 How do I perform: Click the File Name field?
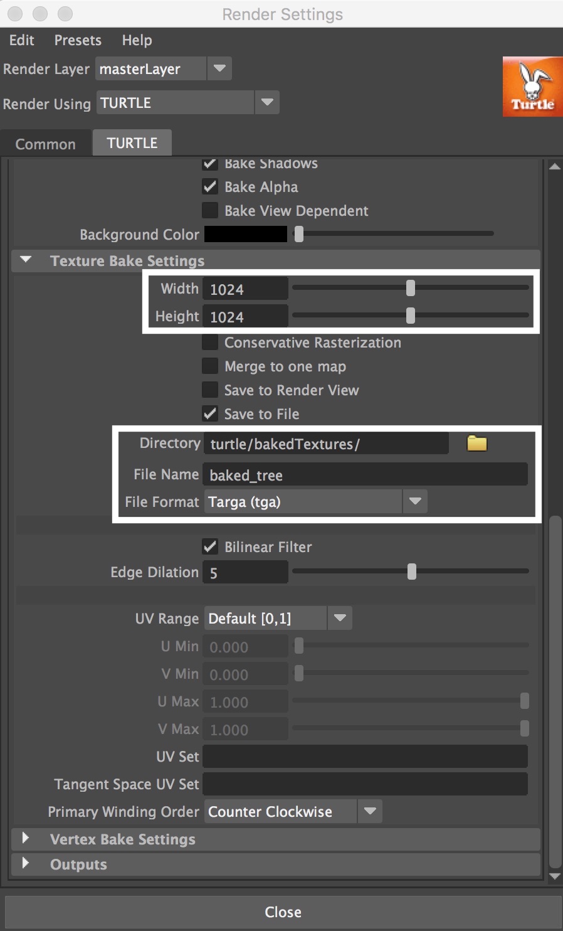click(365, 475)
